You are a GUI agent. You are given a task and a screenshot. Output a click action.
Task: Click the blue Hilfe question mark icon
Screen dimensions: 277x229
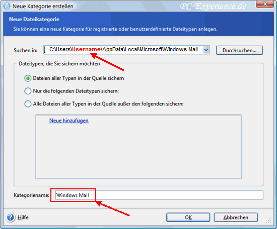click(11, 217)
